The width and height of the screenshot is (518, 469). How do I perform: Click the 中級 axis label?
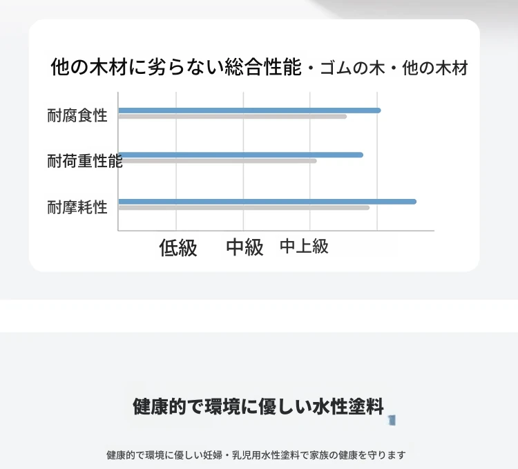pyautogui.click(x=244, y=247)
